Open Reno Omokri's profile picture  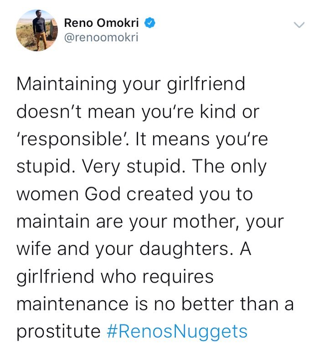click(x=37, y=30)
